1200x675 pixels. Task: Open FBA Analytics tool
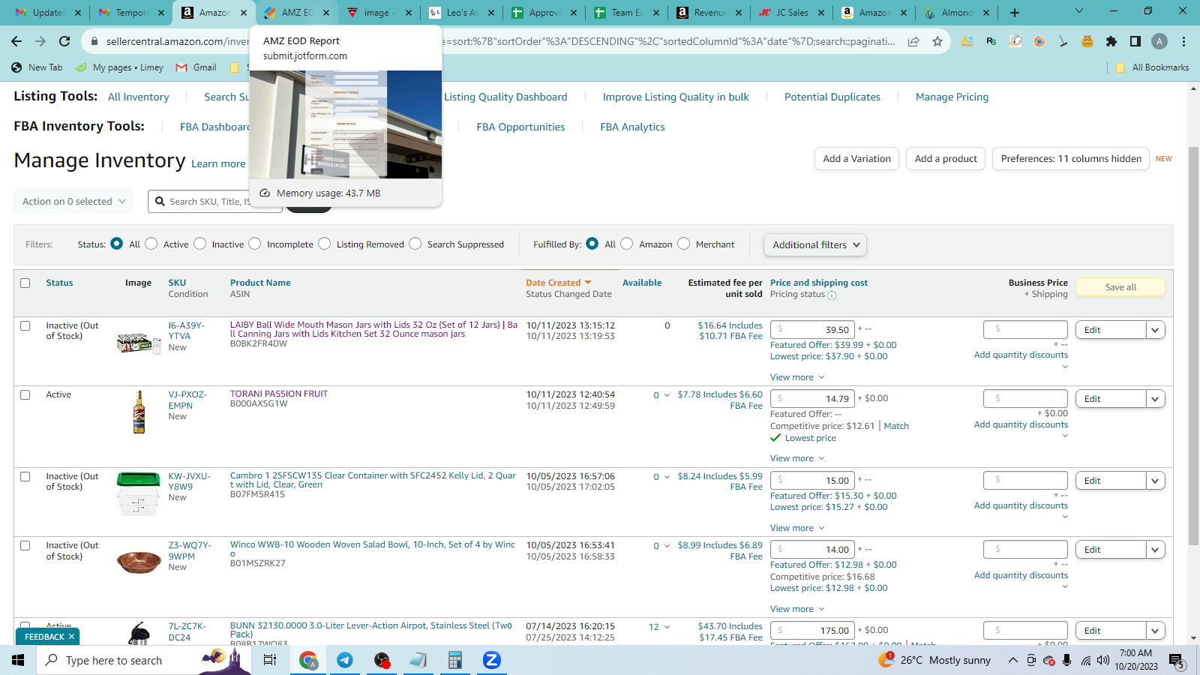coord(632,127)
